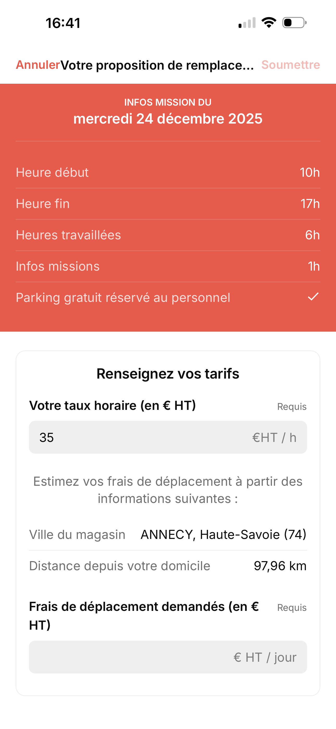Tap the cellular signal bars icon
Image resolution: width=336 pixels, height=729 pixels.
pos(247,23)
